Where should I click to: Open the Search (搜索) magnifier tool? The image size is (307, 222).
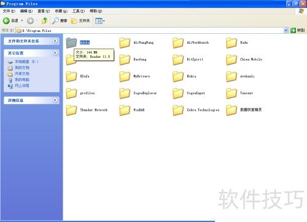coord(60,21)
